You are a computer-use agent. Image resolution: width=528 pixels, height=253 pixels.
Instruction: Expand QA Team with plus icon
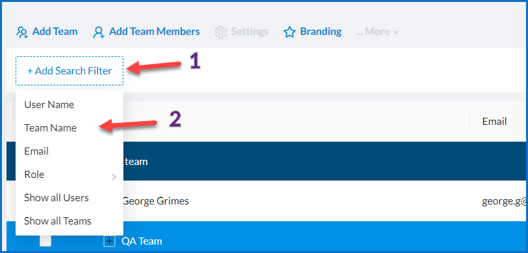(x=108, y=241)
